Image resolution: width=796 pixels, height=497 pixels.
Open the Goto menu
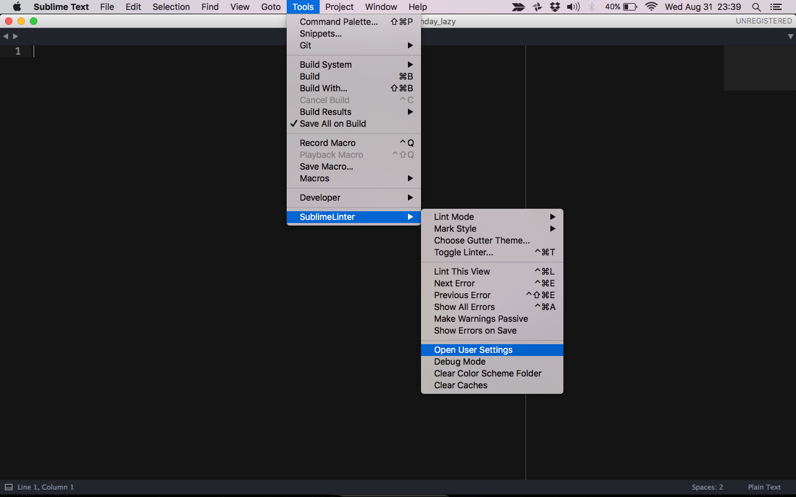[271, 7]
